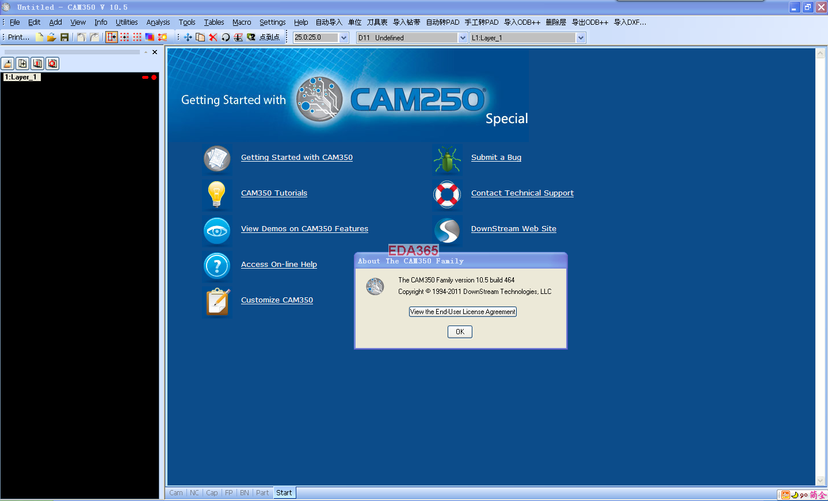The height and width of the screenshot is (501, 828).
Task: Click View the End-User License Agreement button
Action: coord(463,312)
